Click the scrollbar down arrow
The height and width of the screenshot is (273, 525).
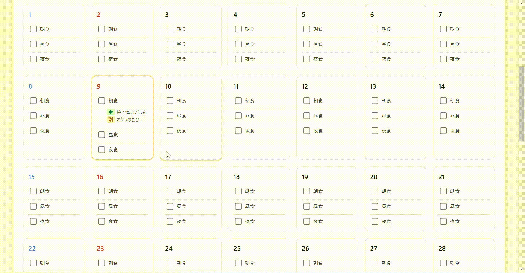[521, 270]
